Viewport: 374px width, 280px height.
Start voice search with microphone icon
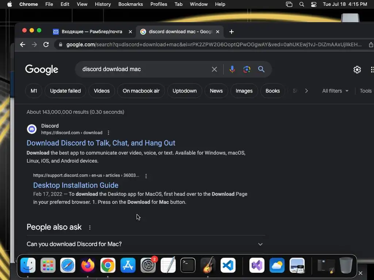pos(232,69)
